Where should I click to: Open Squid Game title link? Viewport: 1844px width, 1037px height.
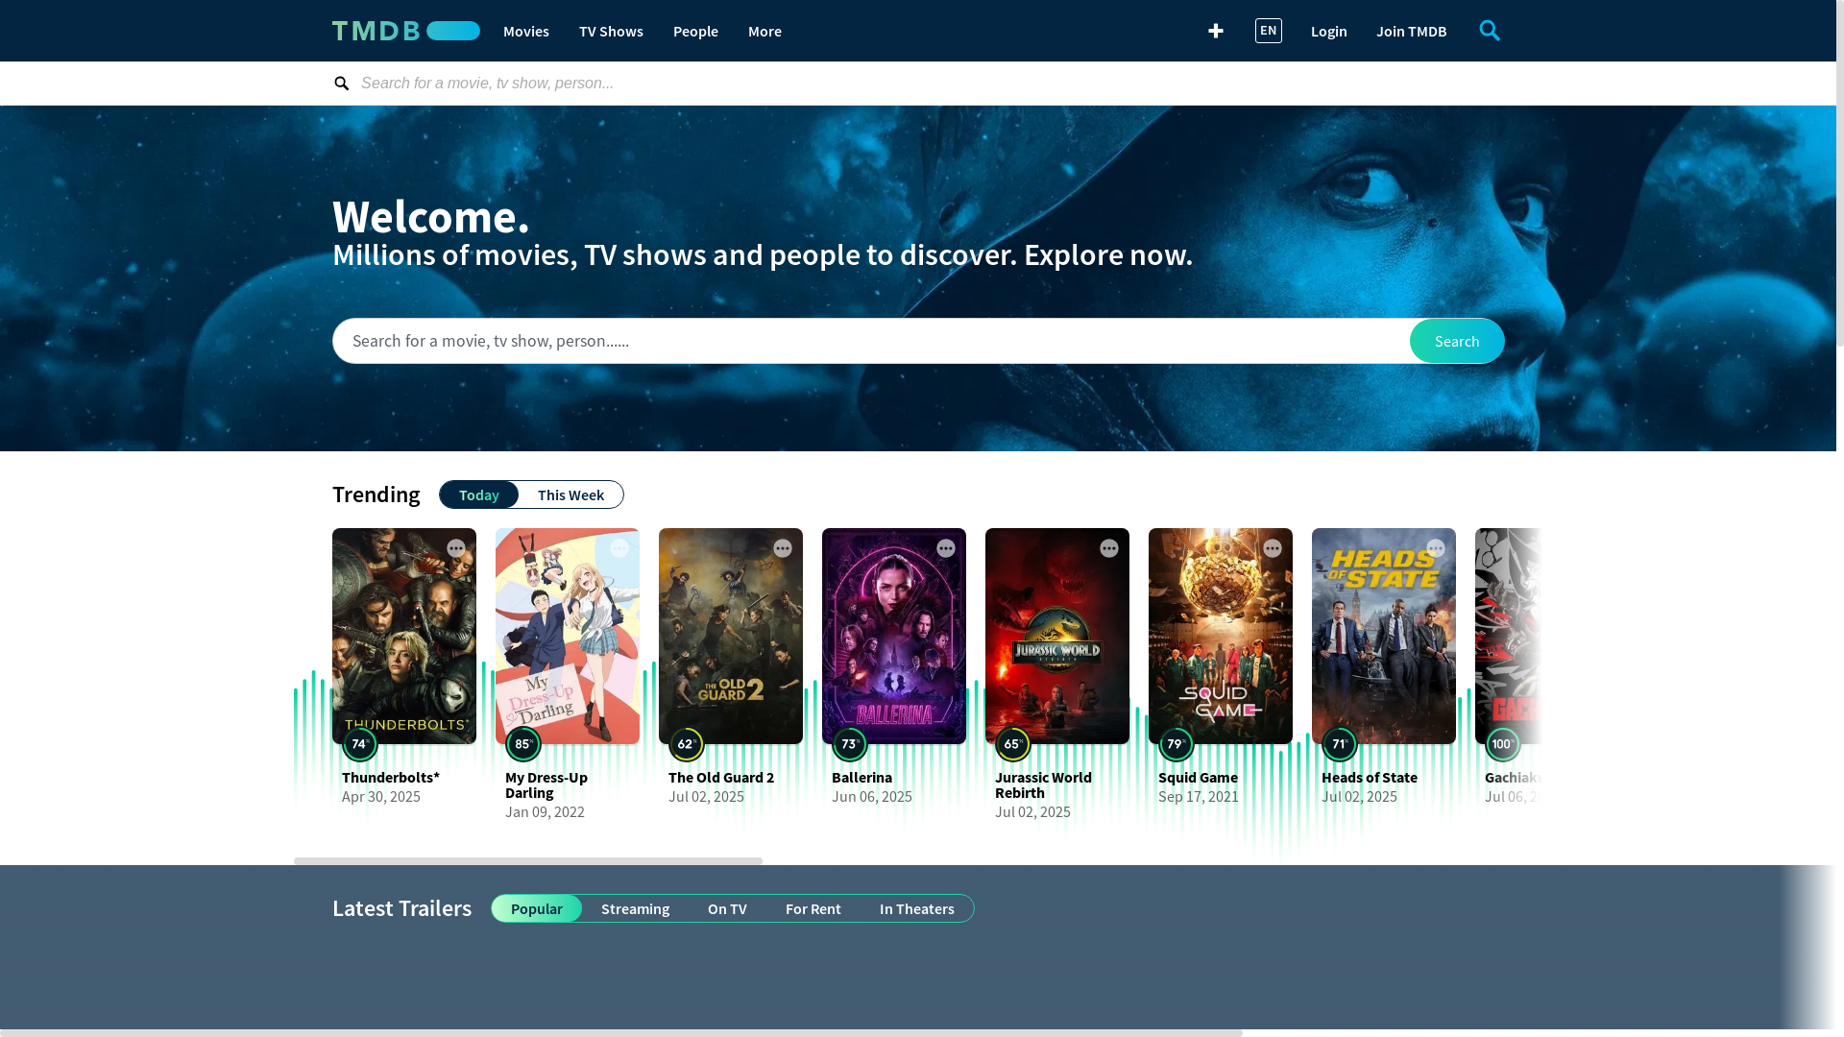coord(1198,777)
